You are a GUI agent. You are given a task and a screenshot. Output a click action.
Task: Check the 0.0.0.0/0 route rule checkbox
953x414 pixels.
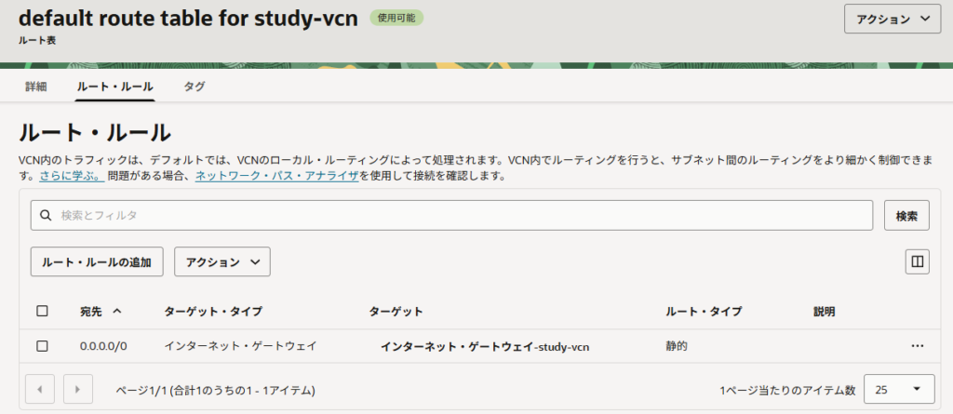click(x=42, y=346)
